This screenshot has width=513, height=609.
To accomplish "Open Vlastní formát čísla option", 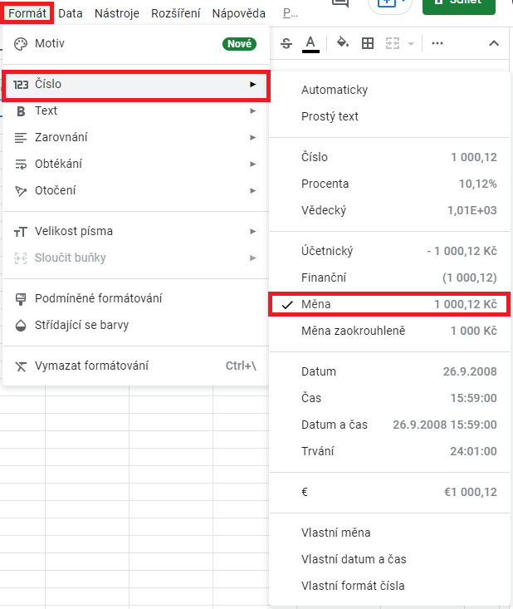I will pos(353,586).
